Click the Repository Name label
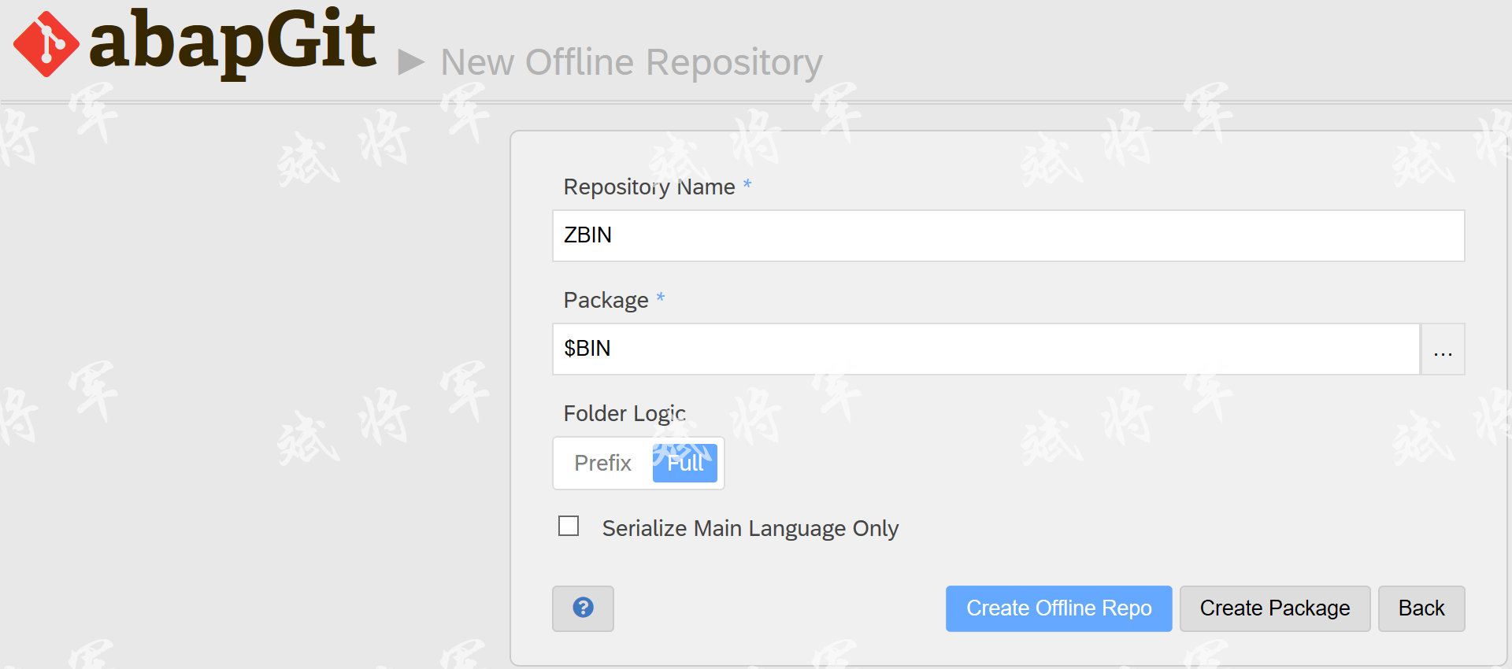Viewport: 1512px width, 669px height. (649, 187)
